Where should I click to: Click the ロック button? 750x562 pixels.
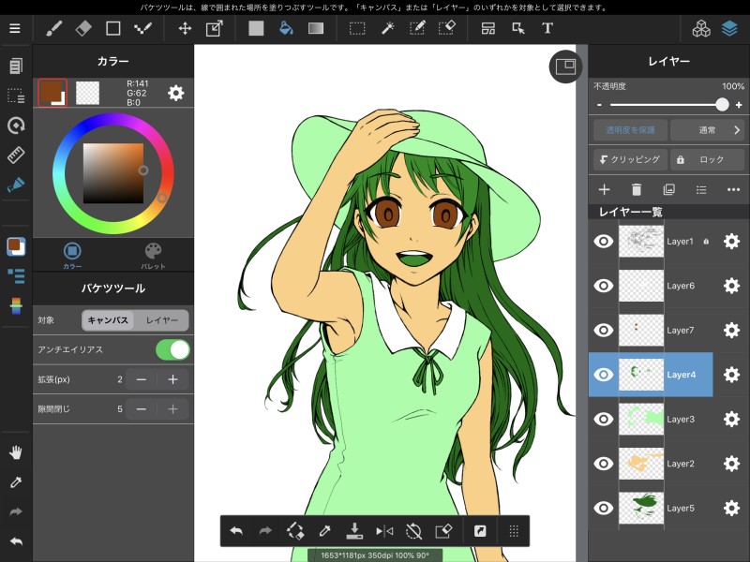click(706, 159)
